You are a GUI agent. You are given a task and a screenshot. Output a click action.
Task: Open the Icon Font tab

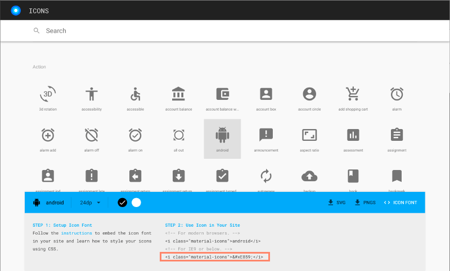[400, 203]
